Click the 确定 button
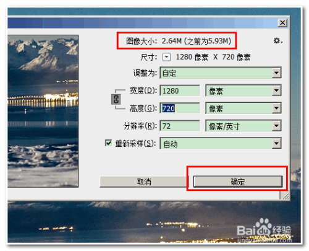Screen dimensions: 309x251 coord(238,182)
